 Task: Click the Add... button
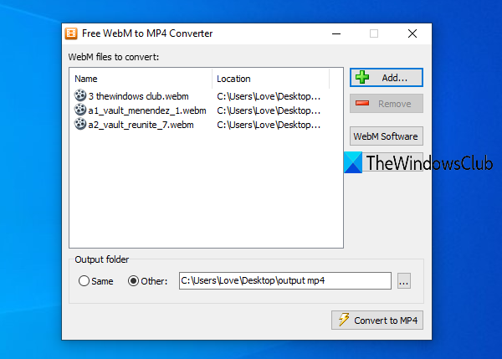click(x=386, y=78)
